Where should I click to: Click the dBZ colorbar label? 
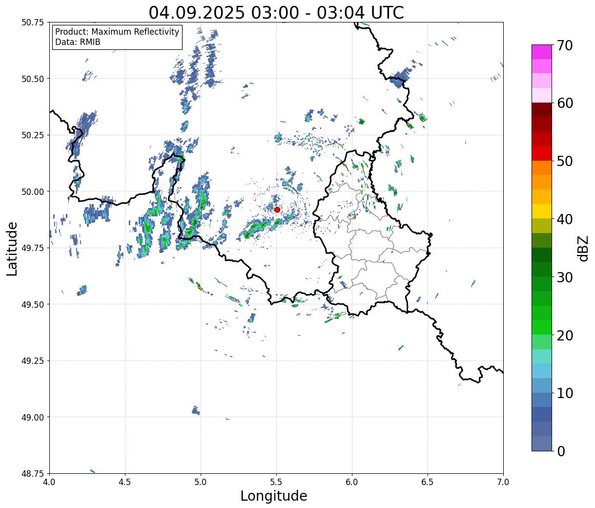click(x=583, y=248)
